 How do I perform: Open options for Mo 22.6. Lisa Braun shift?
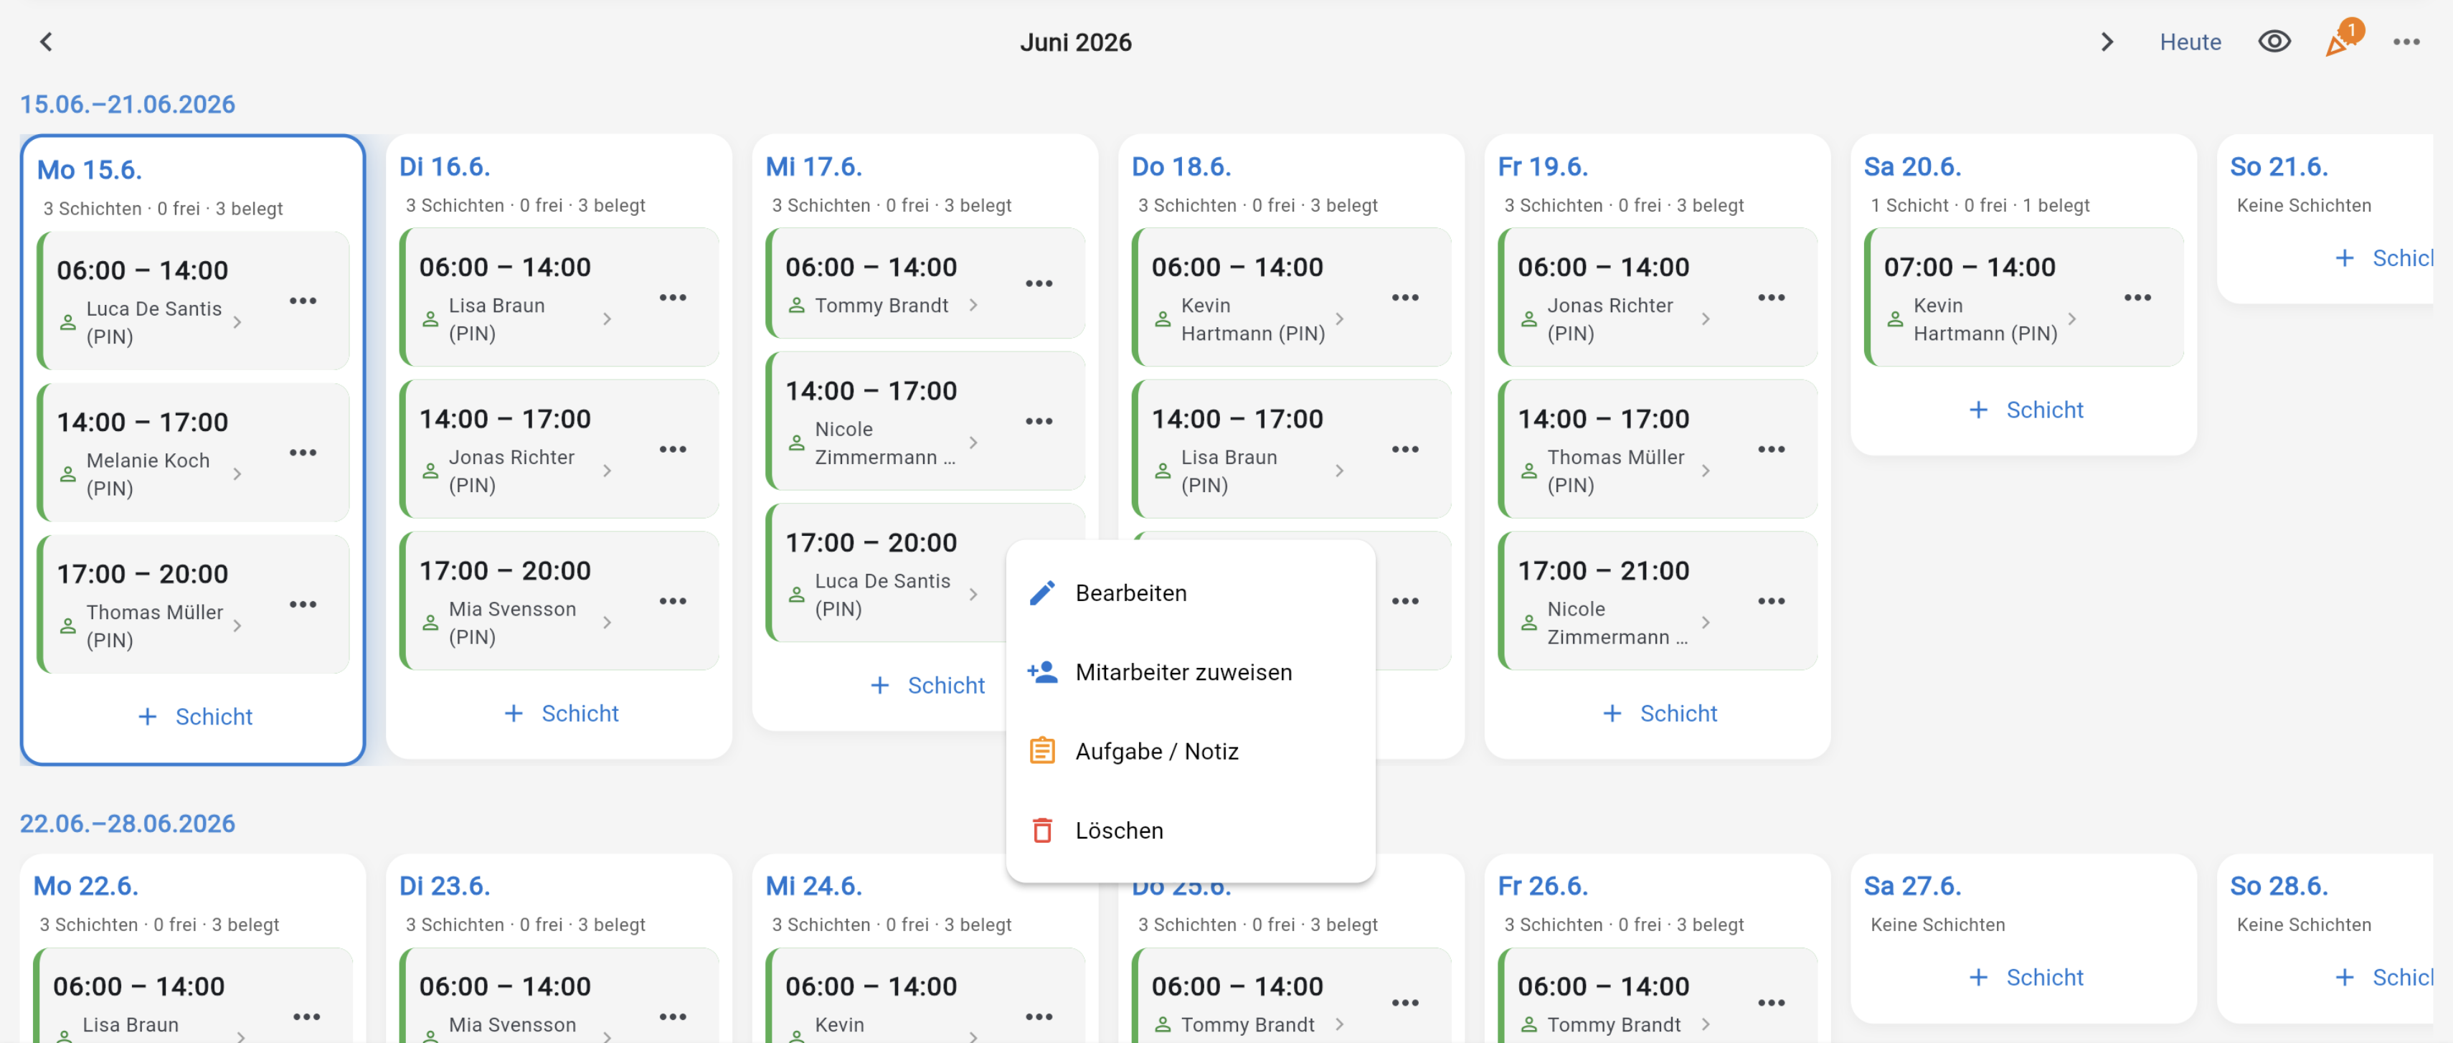[x=307, y=1016]
